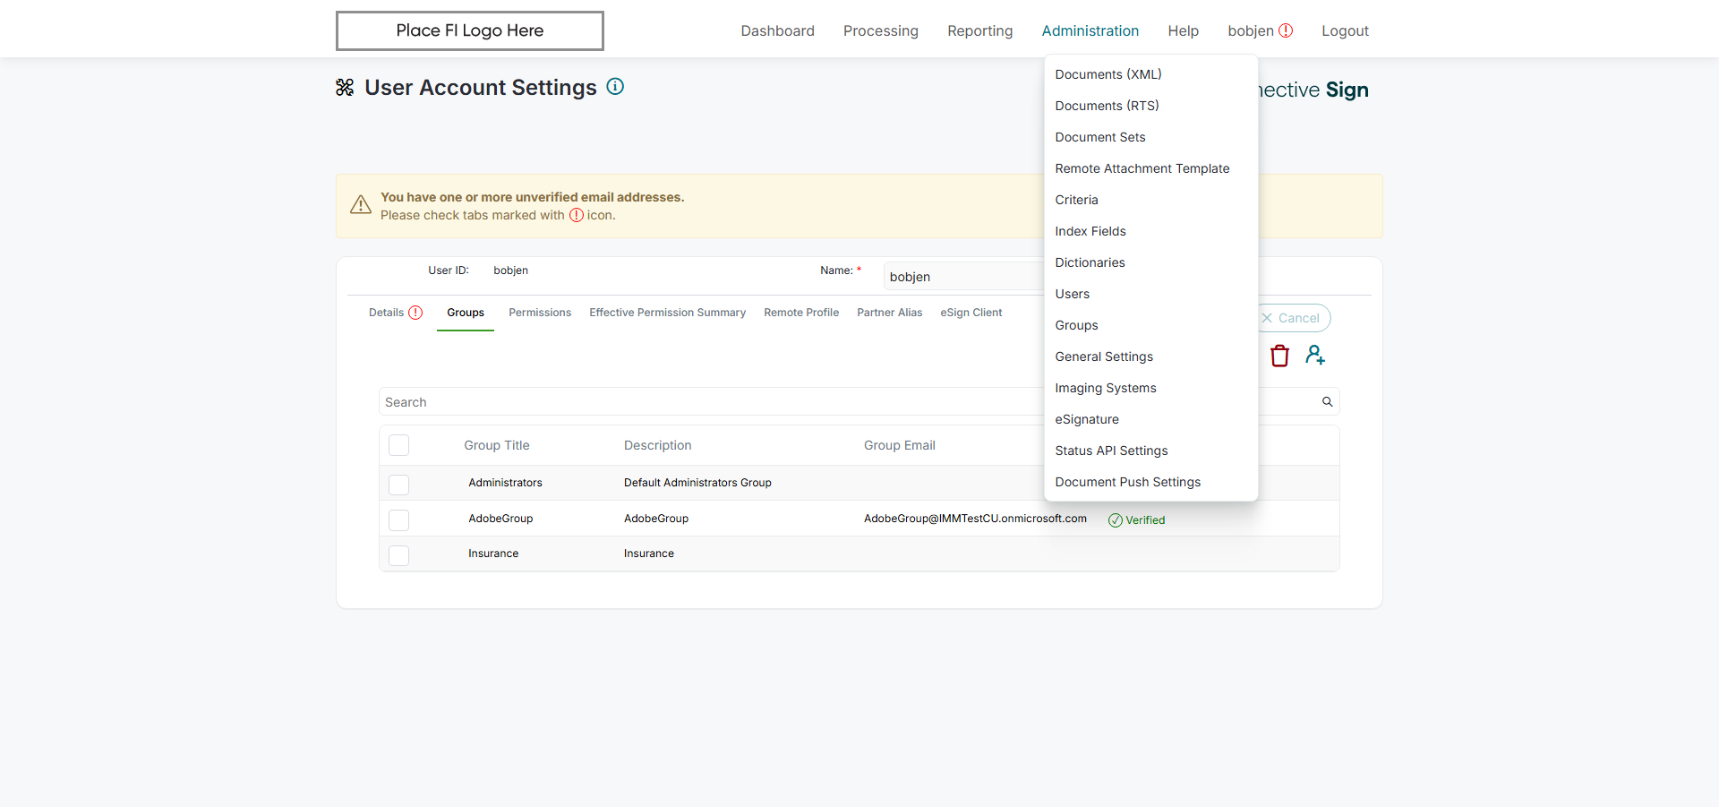The height and width of the screenshot is (807, 1719).
Task: Click the info icon beside User Account Settings
Action: (615, 87)
